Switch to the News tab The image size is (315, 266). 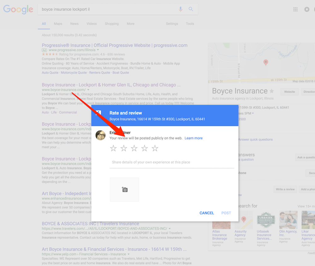(x=74, y=24)
